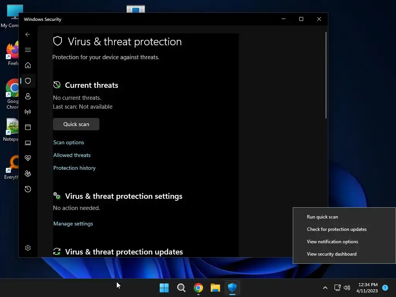Click the Quick scan button

pos(76,124)
